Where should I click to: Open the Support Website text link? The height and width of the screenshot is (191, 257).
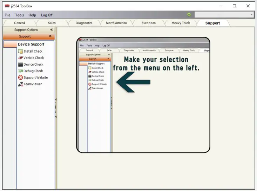35,77
